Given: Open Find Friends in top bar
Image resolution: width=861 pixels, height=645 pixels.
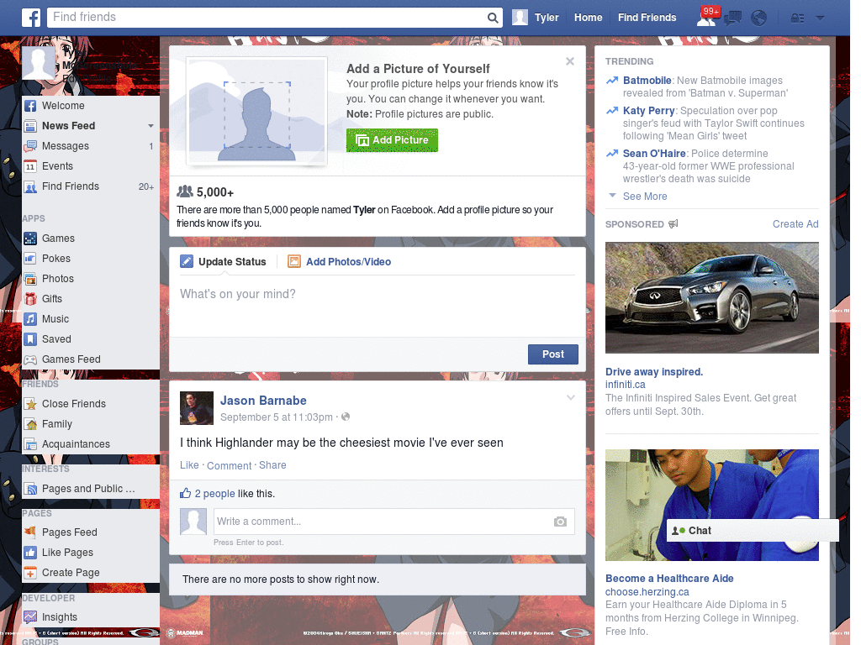Looking at the screenshot, I should [647, 18].
